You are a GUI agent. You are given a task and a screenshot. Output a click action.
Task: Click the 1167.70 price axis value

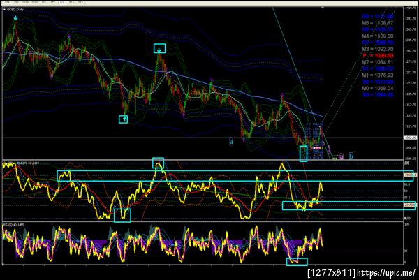tap(411, 105)
